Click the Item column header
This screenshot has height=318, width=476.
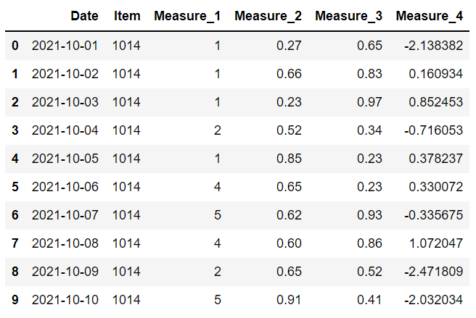(127, 16)
